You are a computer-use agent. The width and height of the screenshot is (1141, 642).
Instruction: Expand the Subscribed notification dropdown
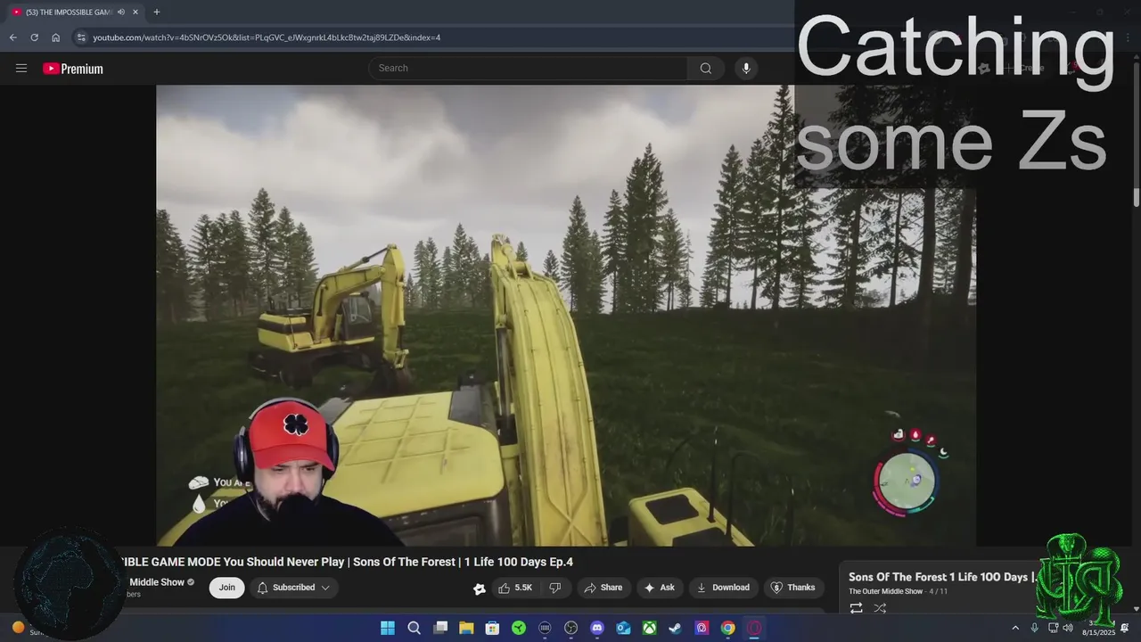[x=294, y=588]
